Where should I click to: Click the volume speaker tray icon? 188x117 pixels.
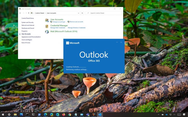coord(174,115)
